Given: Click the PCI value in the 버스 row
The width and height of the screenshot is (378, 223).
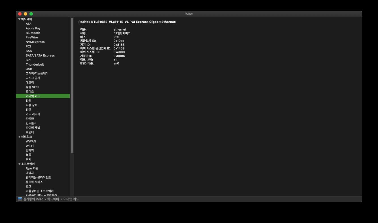Looking at the screenshot, I should [116, 37].
